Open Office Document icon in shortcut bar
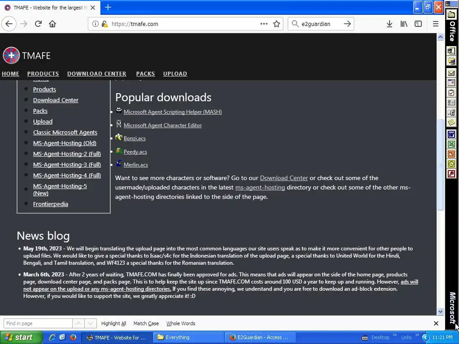Image resolution: width=459 pixels, height=344 pixels. [451, 61]
